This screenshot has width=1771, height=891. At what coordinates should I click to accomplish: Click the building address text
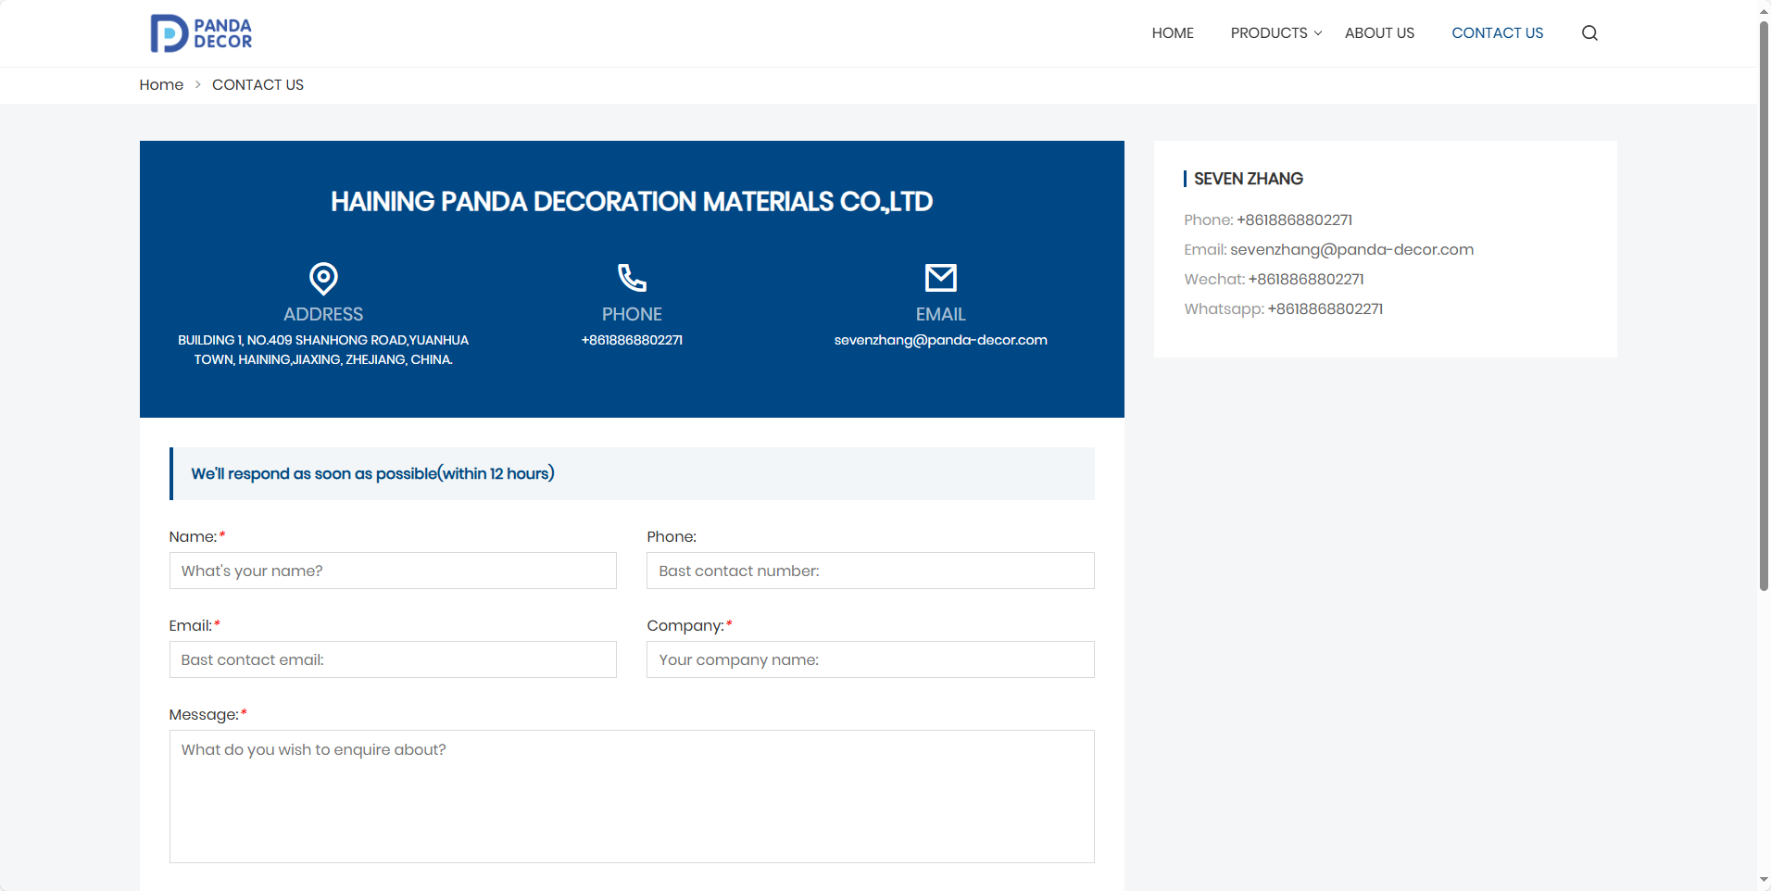(x=323, y=350)
